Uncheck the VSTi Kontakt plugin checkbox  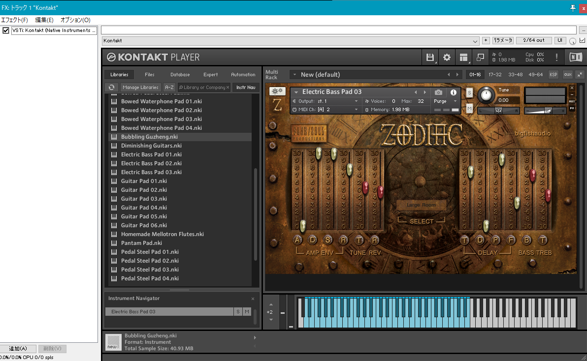coord(6,30)
